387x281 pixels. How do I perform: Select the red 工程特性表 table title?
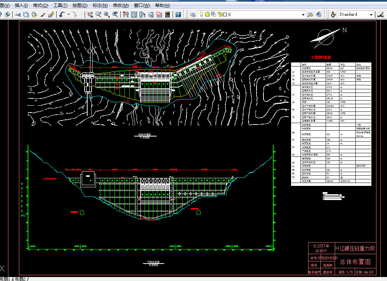click(321, 57)
